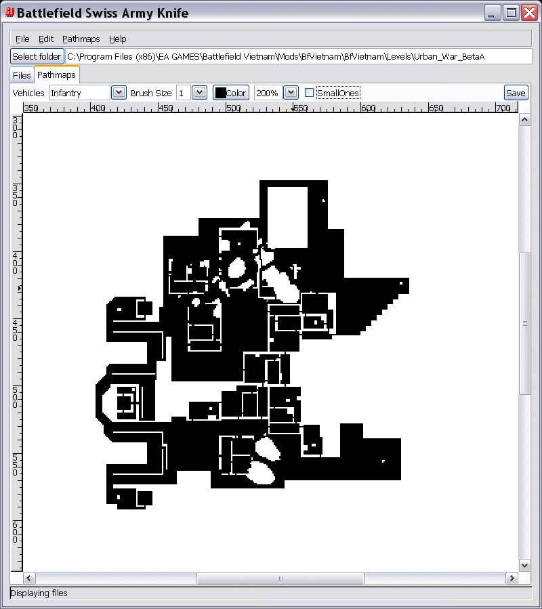Close the Battlefield Swiss Army Knife window
The image size is (542, 609).
point(529,13)
